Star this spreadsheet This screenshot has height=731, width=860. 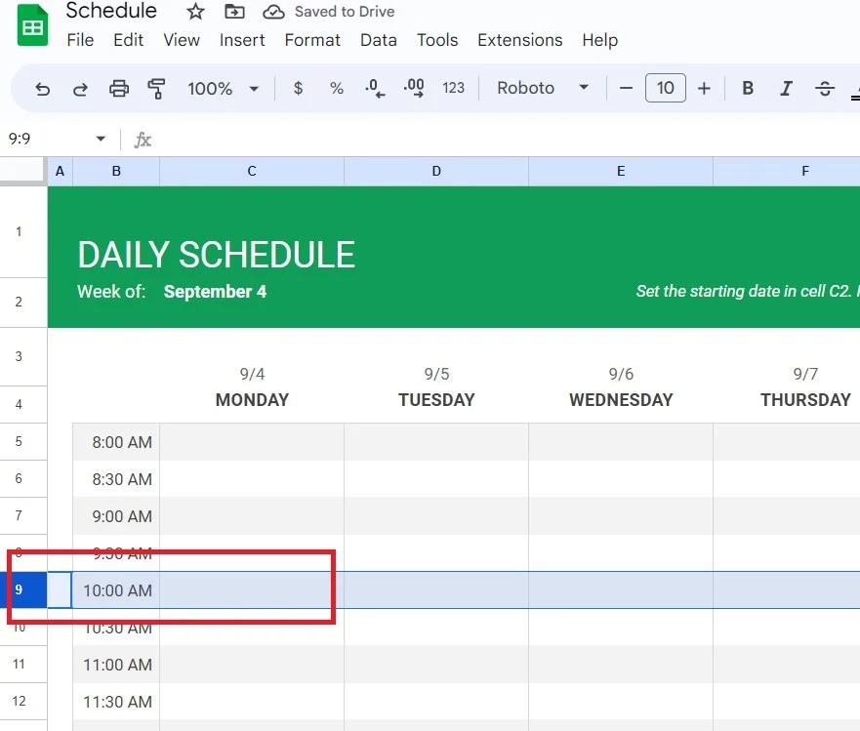tap(193, 13)
